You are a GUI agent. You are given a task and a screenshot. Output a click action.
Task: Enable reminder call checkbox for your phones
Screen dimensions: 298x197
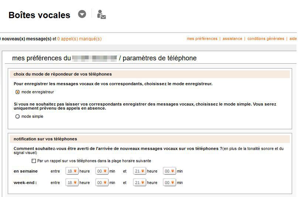pyautogui.click(x=34, y=161)
